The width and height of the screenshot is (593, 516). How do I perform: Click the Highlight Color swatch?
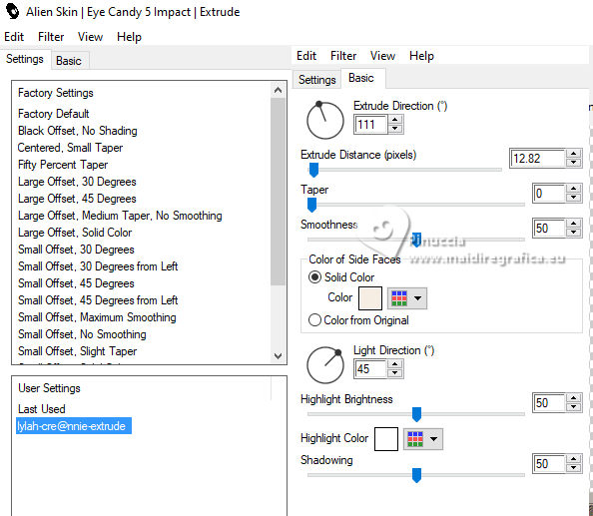[386, 439]
